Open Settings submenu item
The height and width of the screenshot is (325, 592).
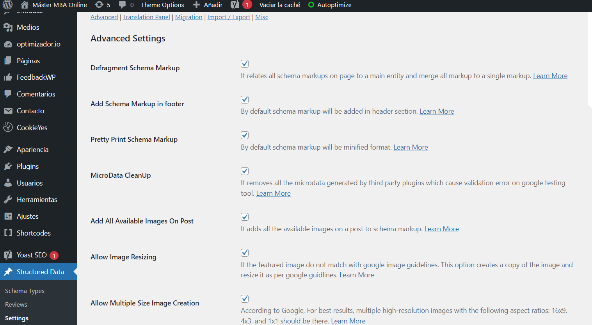[x=17, y=318]
